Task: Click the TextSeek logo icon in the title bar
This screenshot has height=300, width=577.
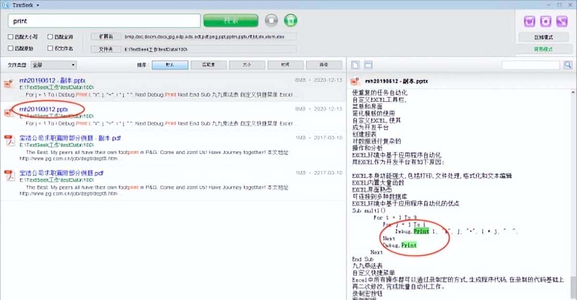Action: (5, 5)
